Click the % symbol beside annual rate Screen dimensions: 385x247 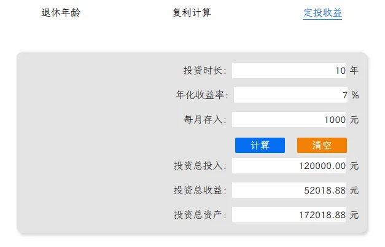pos(355,95)
